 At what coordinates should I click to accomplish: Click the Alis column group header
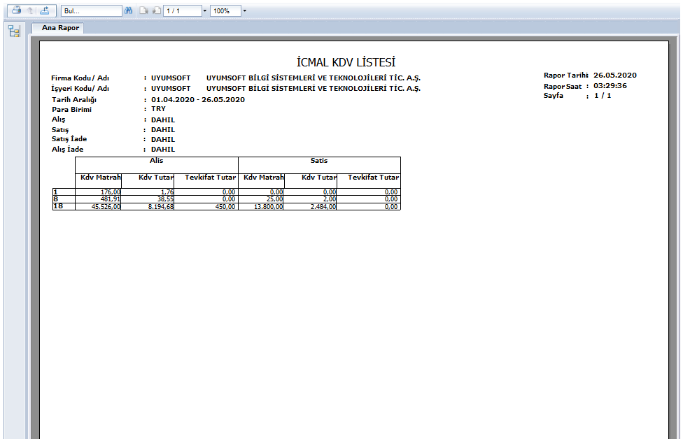pos(157,161)
